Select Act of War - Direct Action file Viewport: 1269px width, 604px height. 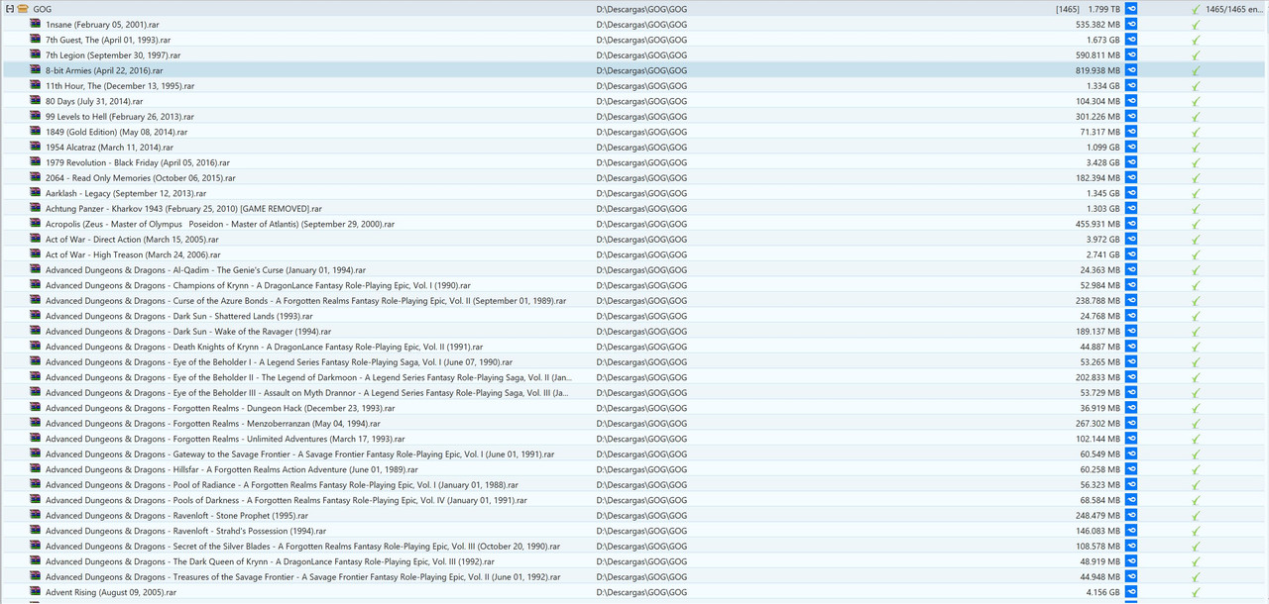[x=132, y=240]
